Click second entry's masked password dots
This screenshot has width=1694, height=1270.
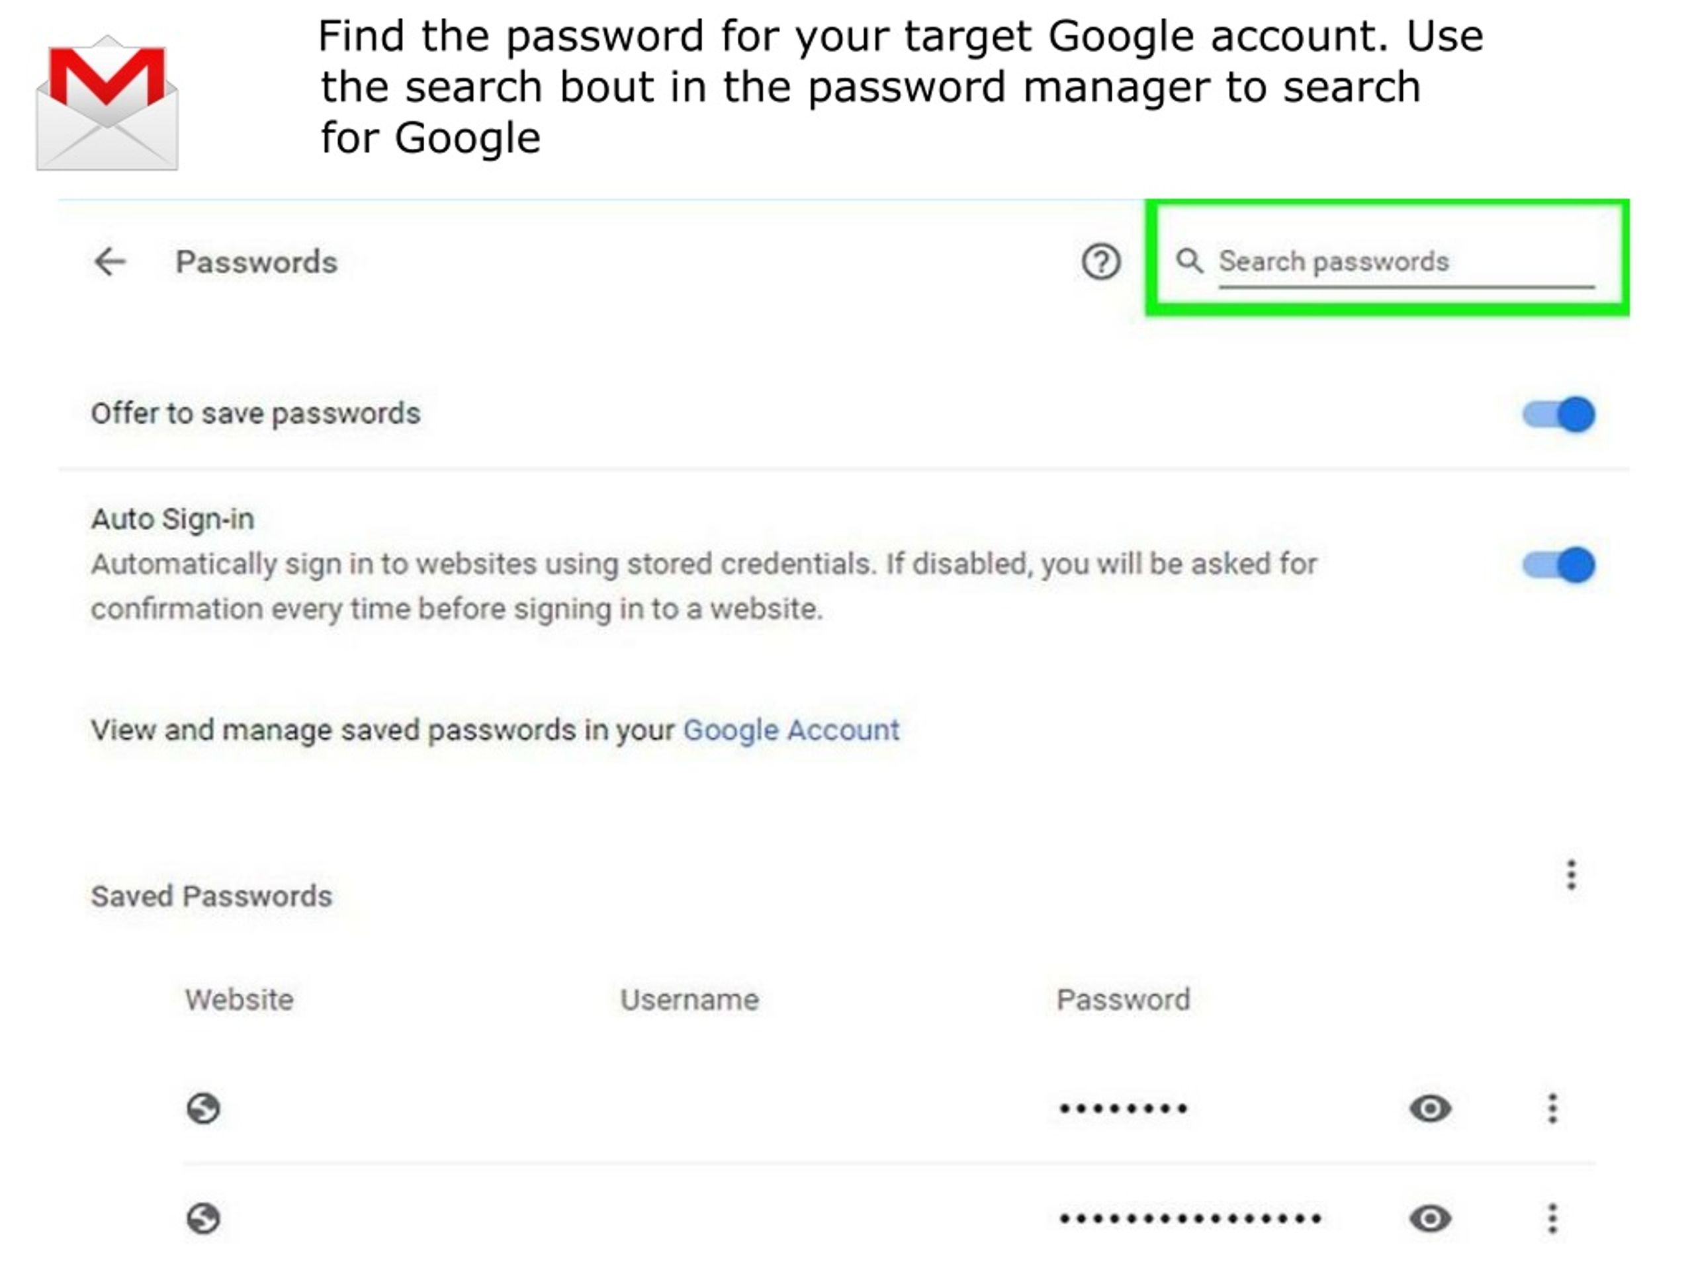coord(1190,1218)
